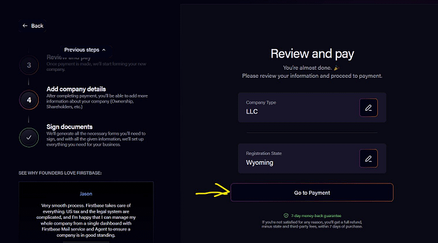Screen dimensions: 438x243
Task: Click the green shield guarantee icon
Action: coord(286,216)
